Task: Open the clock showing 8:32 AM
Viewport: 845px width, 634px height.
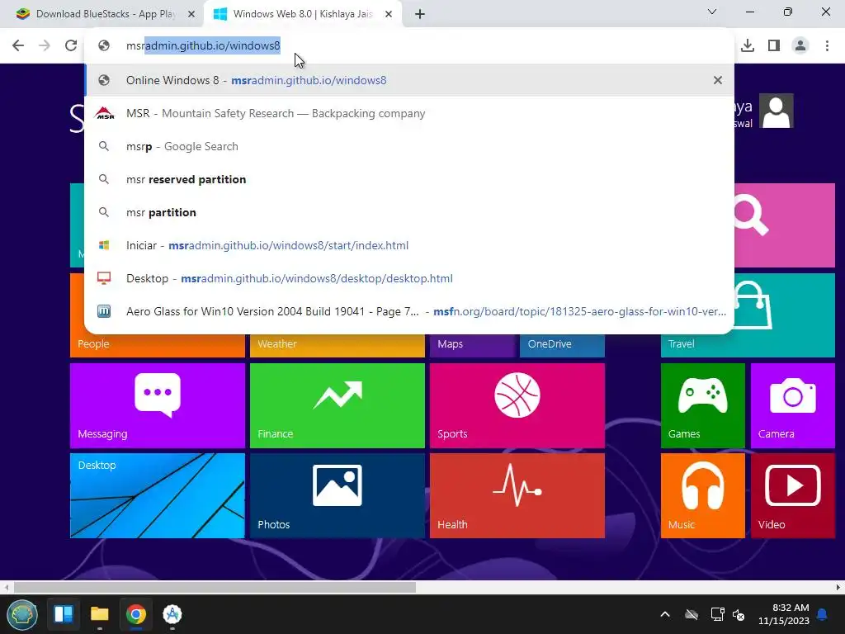Action: (x=784, y=614)
